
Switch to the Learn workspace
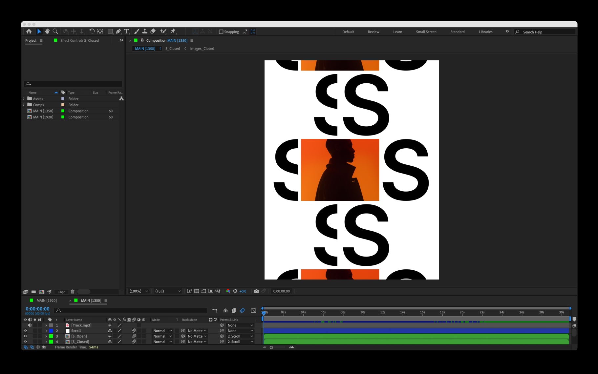397,32
